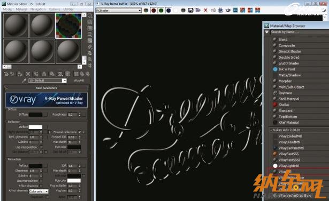The width and height of the screenshot is (329, 201).
Task: Click white Fog color swatch
Action: tap(74, 181)
